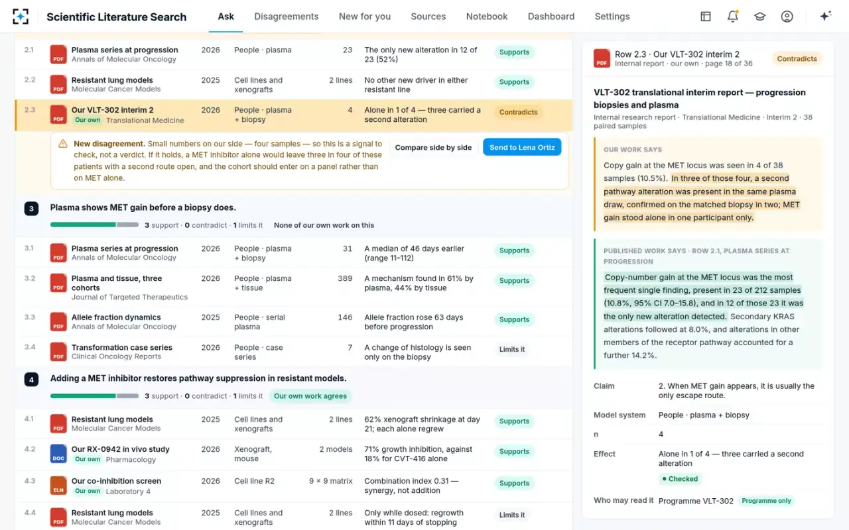
Task: Click the PDF icon for Plasma and tissue, three cohorts
Action: [59, 283]
